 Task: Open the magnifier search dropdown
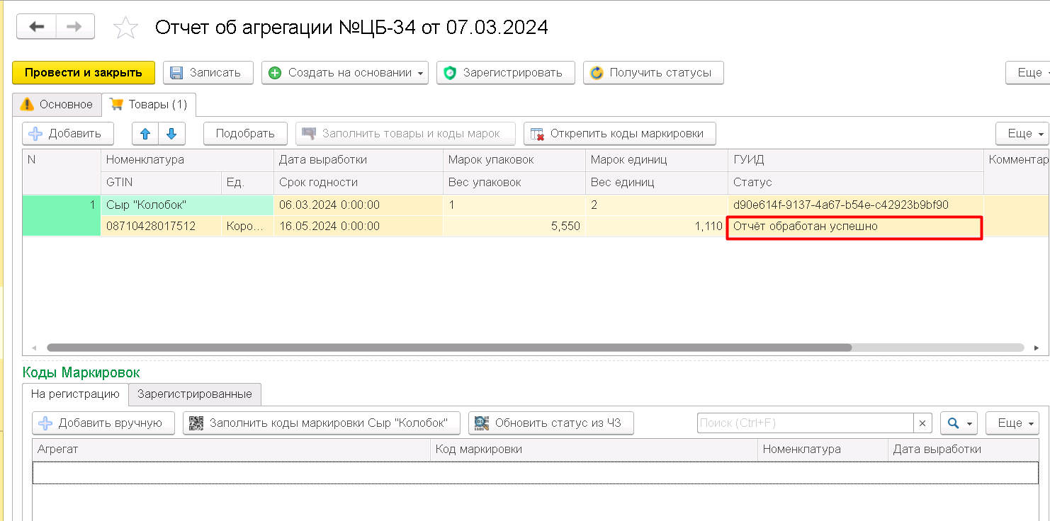[x=959, y=423]
